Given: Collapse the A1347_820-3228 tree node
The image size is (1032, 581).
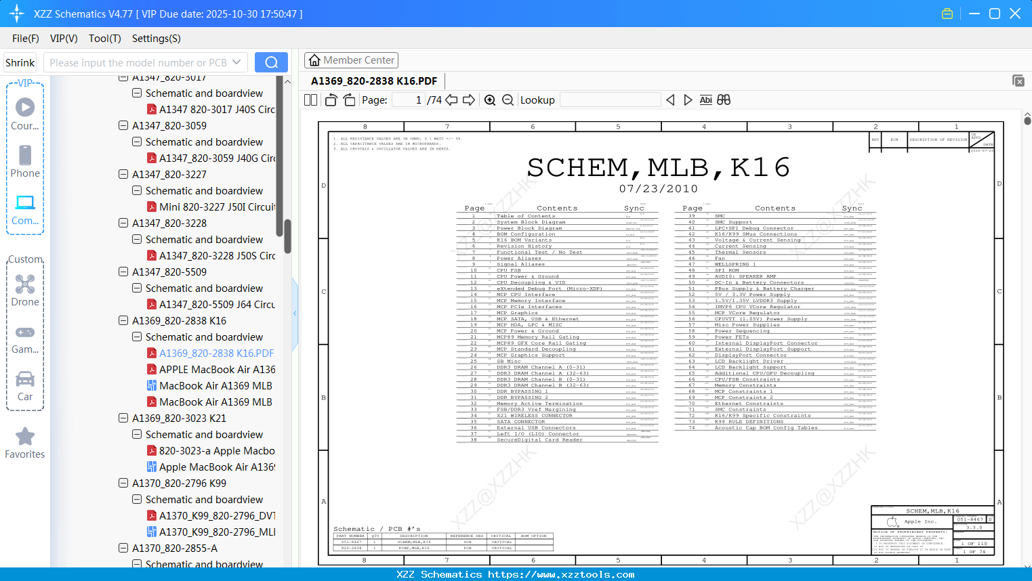Looking at the screenshot, I should (x=123, y=223).
